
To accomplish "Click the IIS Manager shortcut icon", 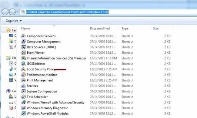I will click(x=24, y=58).
